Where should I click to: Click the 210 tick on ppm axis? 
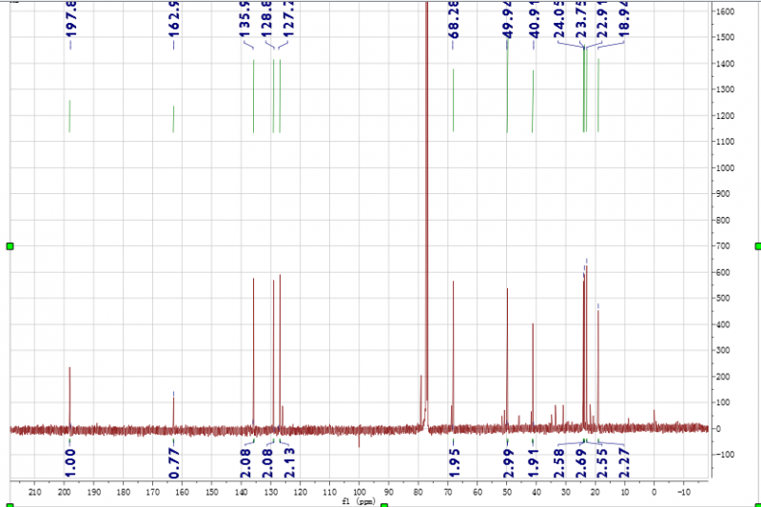pos(35,492)
